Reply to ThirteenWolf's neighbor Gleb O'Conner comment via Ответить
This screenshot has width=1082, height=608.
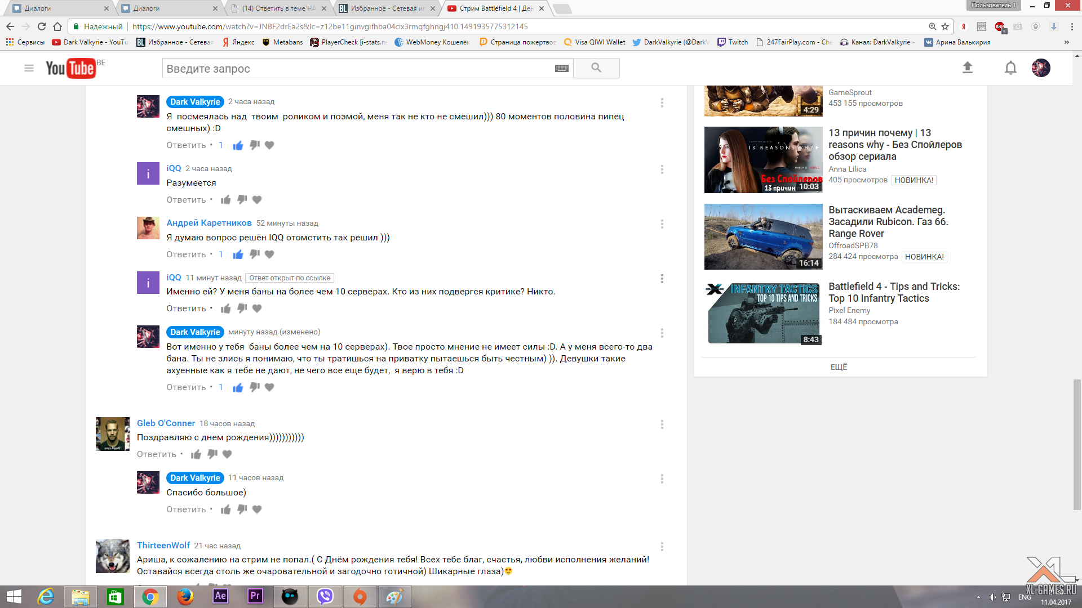(157, 454)
